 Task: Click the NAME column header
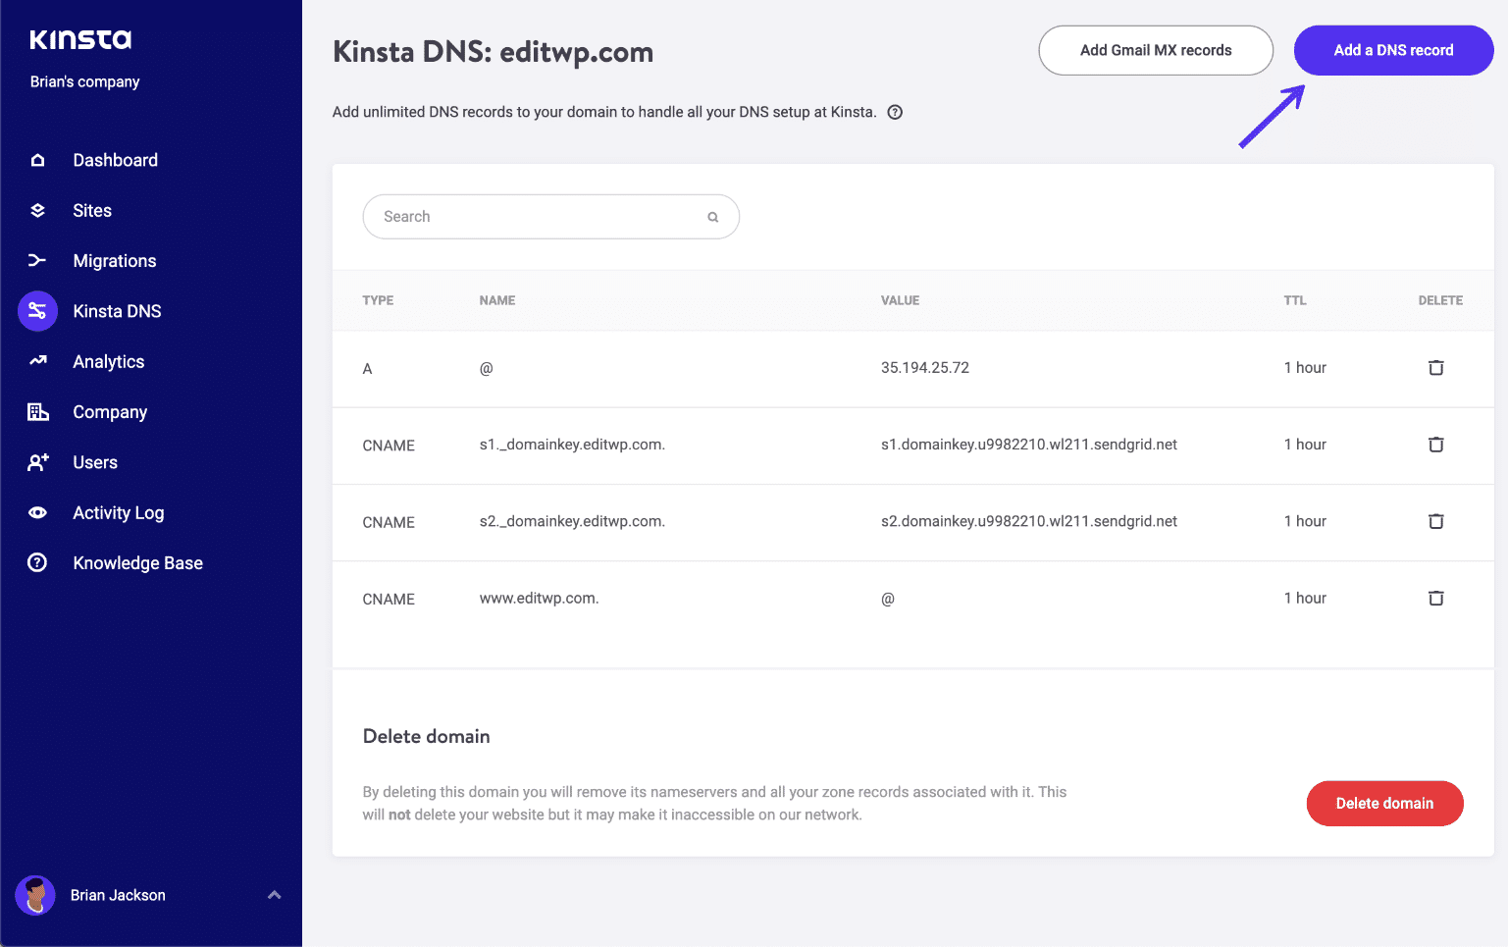point(497,300)
